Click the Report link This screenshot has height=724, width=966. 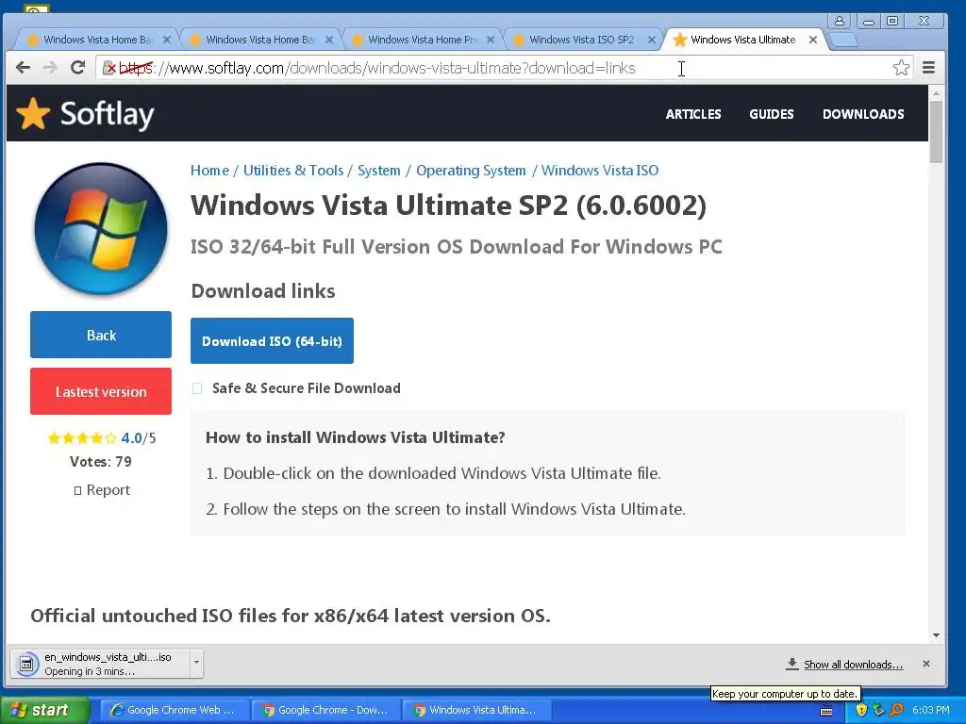click(x=108, y=490)
